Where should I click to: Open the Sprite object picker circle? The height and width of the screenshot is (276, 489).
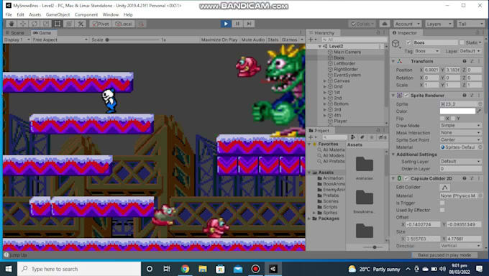pos(480,103)
